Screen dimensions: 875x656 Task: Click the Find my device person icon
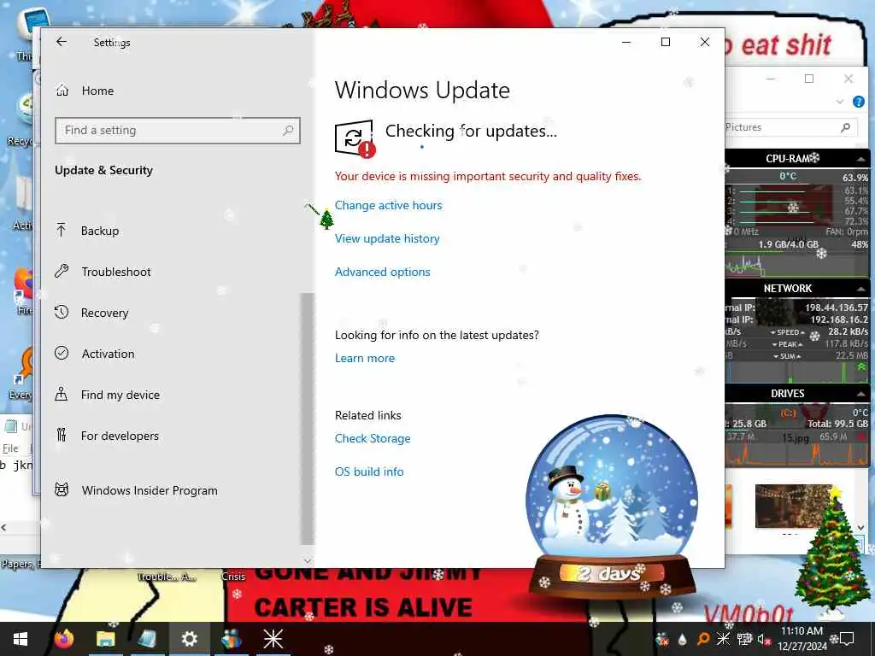tap(62, 394)
